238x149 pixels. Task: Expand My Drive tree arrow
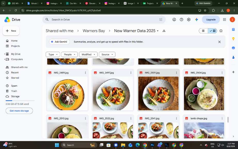click(x=5, y=54)
